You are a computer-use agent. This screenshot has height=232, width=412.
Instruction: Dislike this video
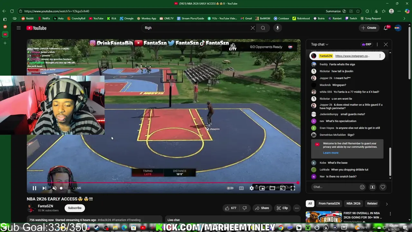245,208
